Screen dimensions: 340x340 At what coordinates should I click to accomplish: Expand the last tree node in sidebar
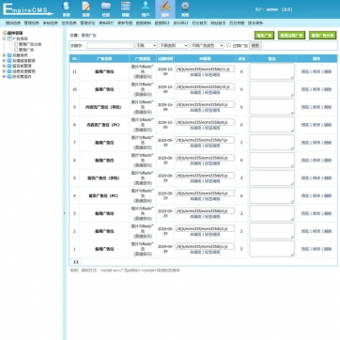pyautogui.click(x=4, y=76)
